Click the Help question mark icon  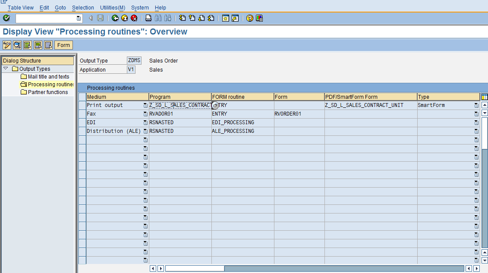pos(249,18)
